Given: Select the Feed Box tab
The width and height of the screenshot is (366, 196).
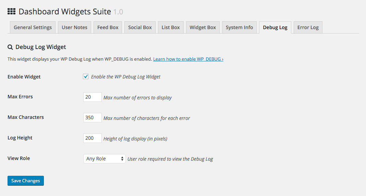Looking at the screenshot, I should click(108, 27).
